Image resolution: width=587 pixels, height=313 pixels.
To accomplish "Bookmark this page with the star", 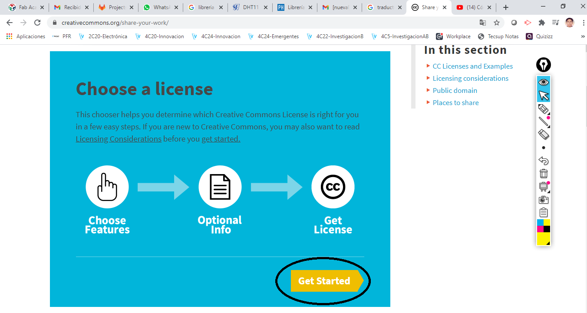I will pos(497,23).
